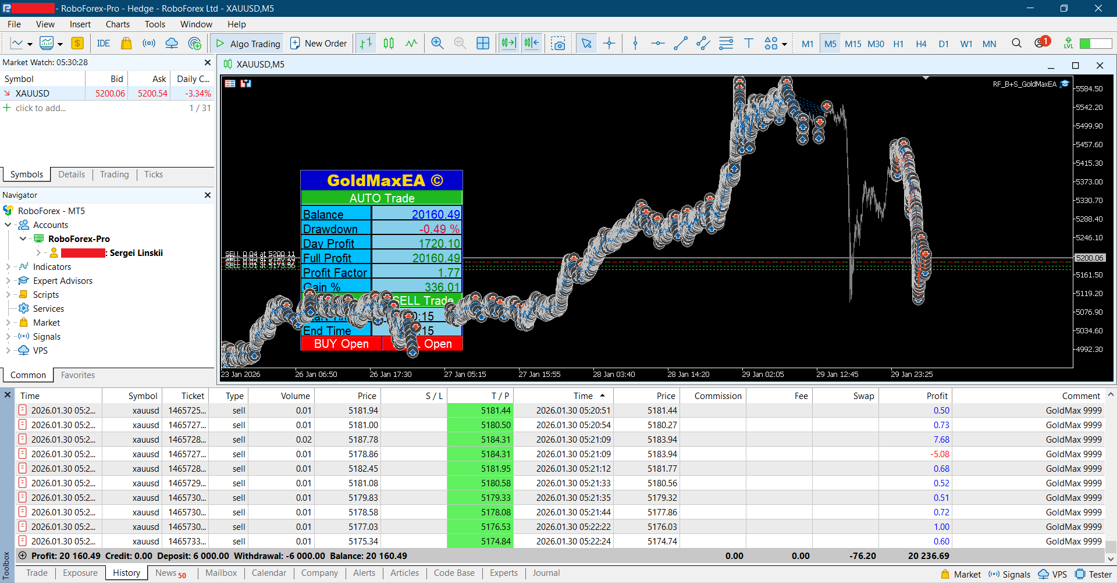The image size is (1117, 584).
Task: Switch chart to candlestick mode
Action: click(389, 43)
